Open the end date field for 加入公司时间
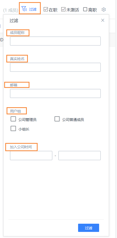The width and height of the screenshot is (117, 238). coord(79,155)
